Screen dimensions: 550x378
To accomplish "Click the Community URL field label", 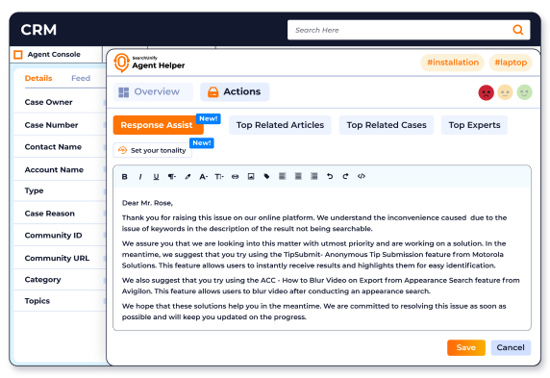I will click(57, 258).
